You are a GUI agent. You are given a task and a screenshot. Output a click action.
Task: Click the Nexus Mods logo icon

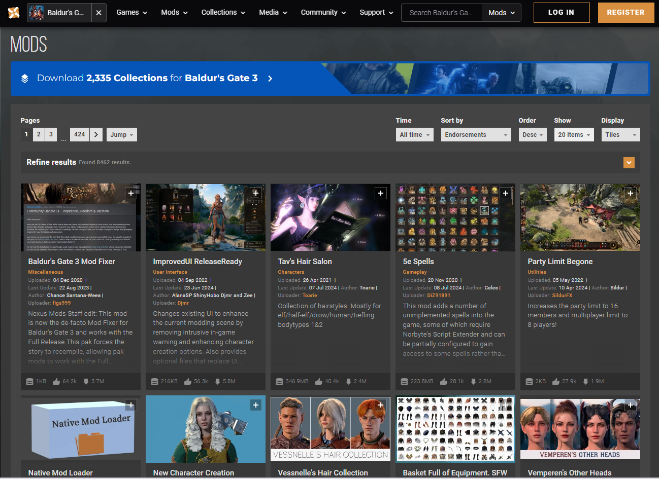click(14, 12)
